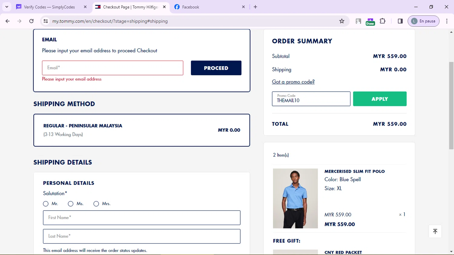Click the Got a promo code link
454x255 pixels.
tap(293, 82)
